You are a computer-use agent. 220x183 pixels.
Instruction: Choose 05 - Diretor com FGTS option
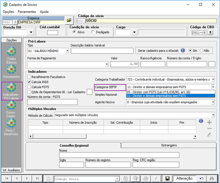[x=171, y=92]
